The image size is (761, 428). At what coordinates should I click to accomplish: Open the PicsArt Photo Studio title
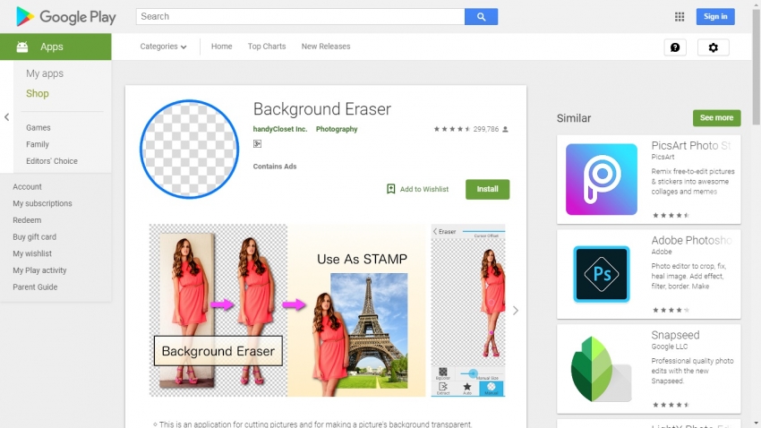691,146
